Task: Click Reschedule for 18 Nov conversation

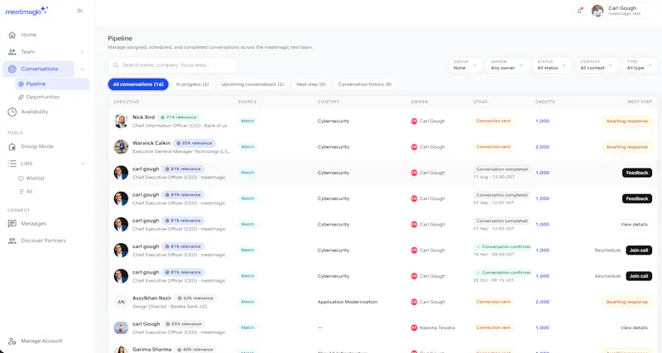Action: (607, 250)
